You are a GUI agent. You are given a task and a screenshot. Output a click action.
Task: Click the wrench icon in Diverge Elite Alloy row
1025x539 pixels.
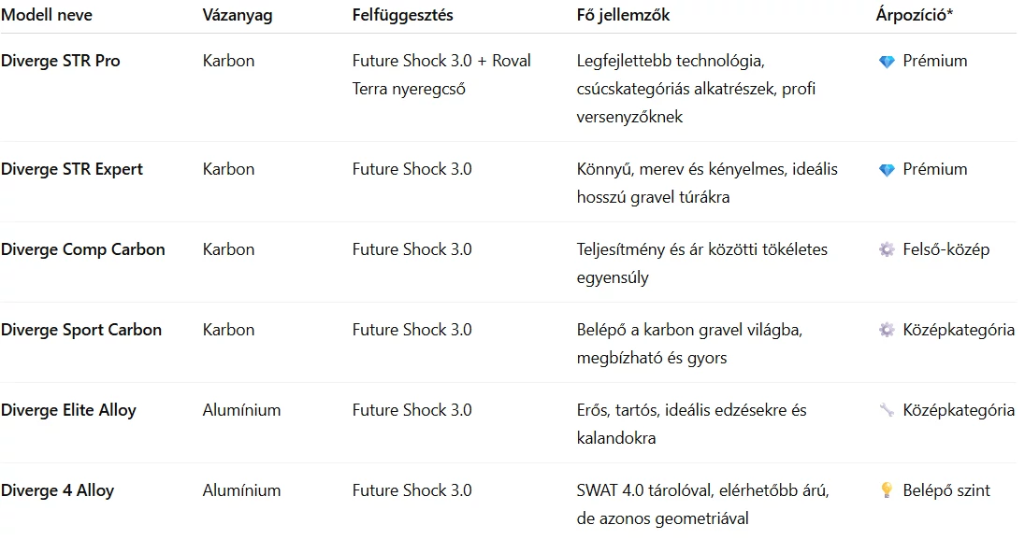click(x=887, y=411)
